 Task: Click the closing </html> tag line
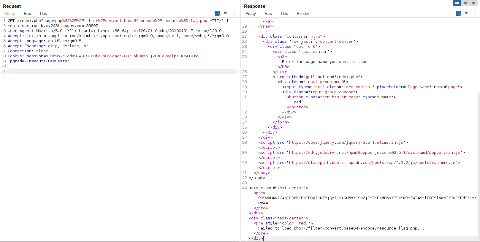coord(257,178)
